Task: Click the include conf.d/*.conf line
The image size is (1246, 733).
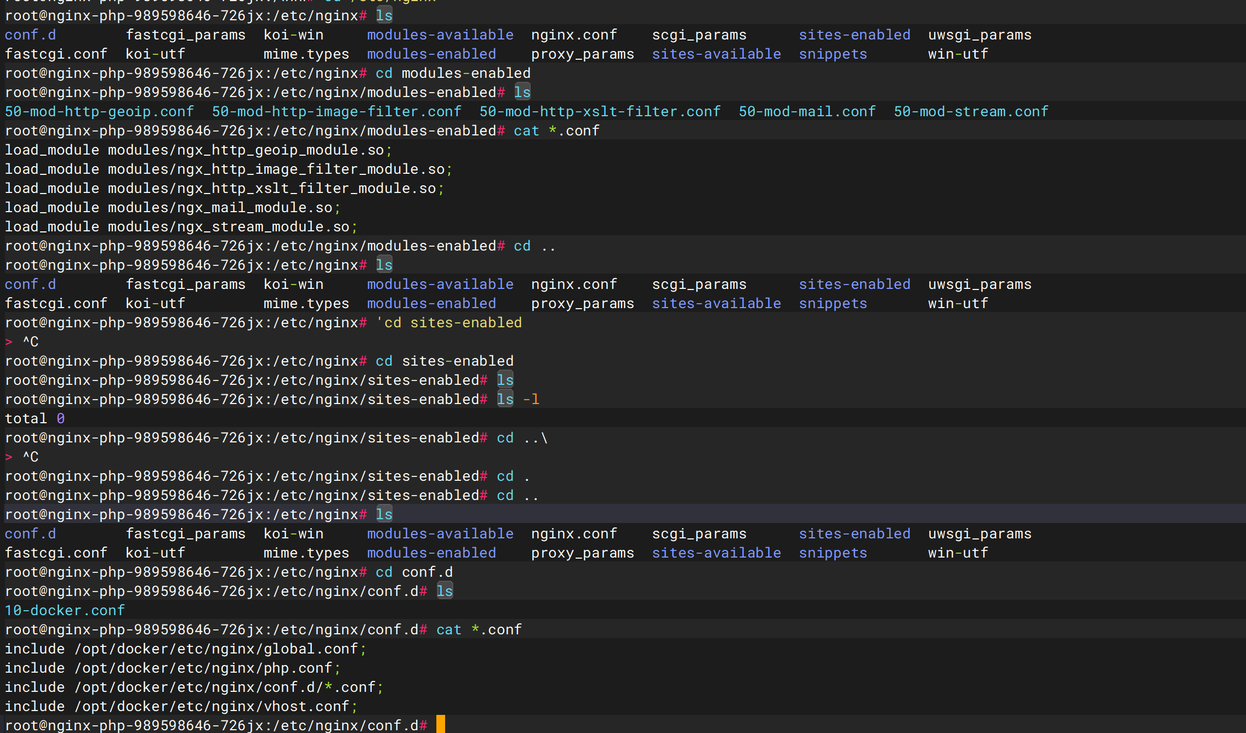Action: (194, 687)
